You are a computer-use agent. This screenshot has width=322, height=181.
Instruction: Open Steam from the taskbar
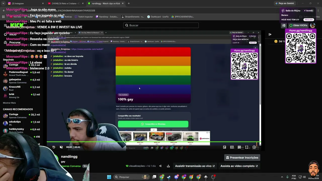[x=169, y=177]
